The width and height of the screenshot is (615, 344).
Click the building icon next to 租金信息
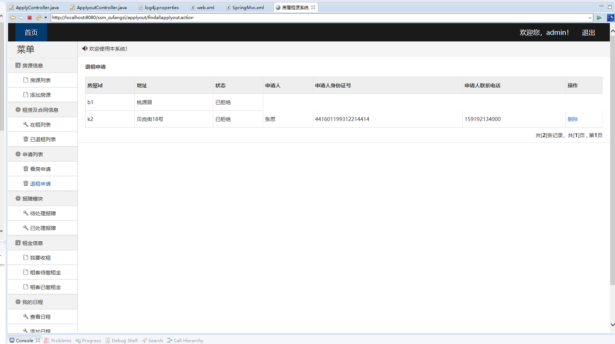18,242
